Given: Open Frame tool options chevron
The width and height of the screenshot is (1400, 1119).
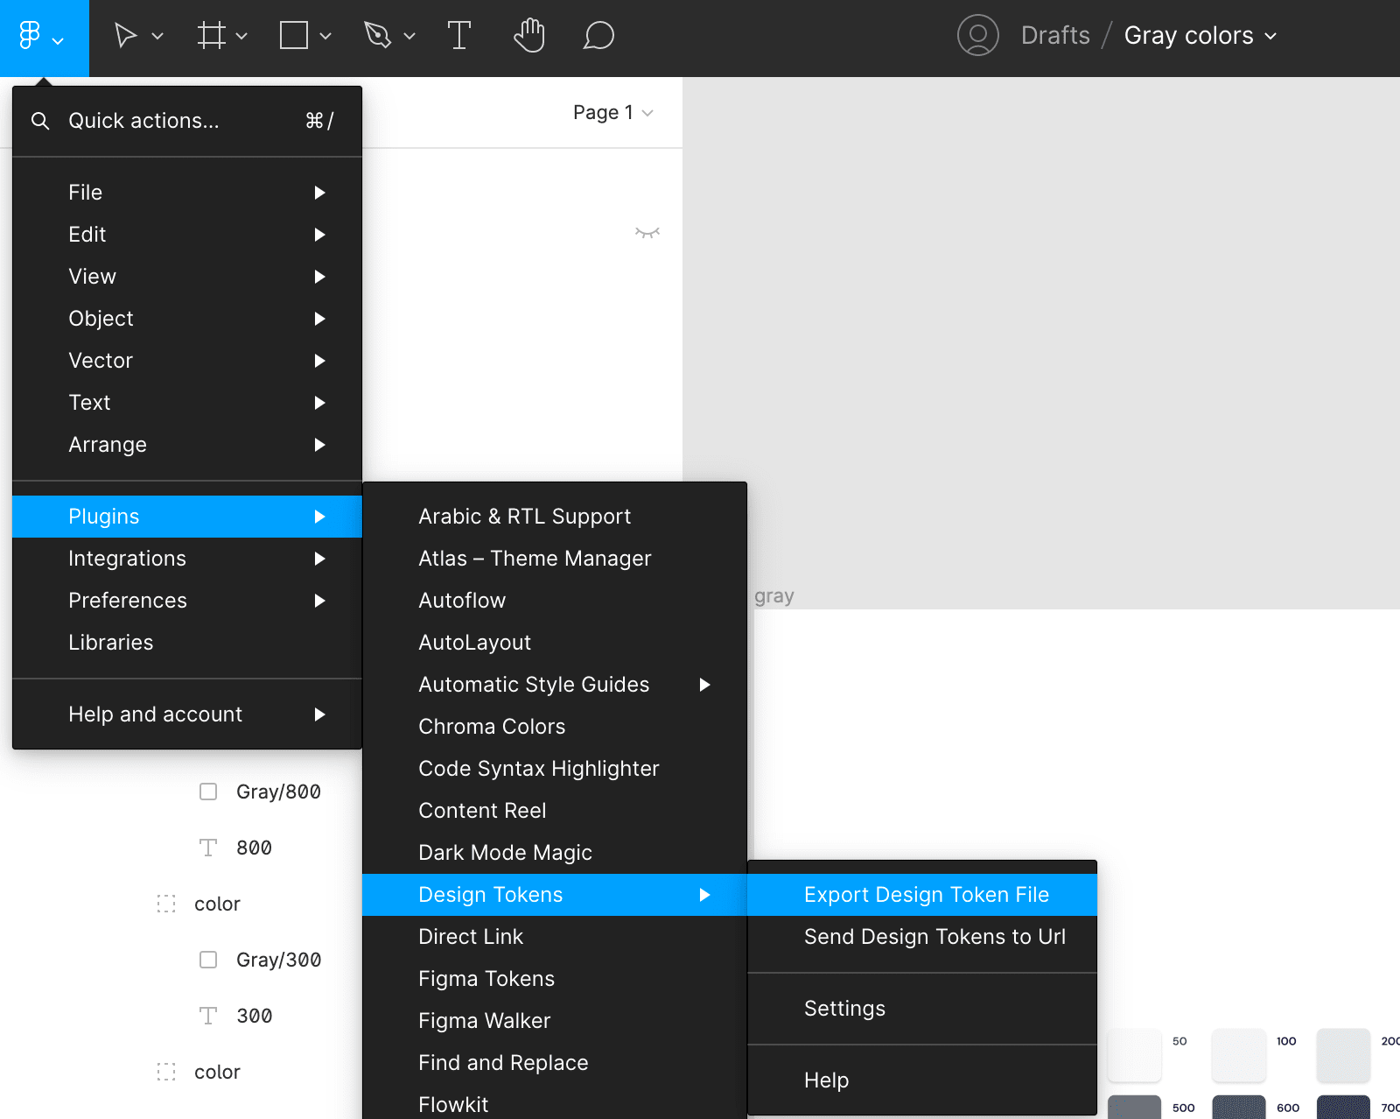Looking at the screenshot, I should click(x=241, y=36).
